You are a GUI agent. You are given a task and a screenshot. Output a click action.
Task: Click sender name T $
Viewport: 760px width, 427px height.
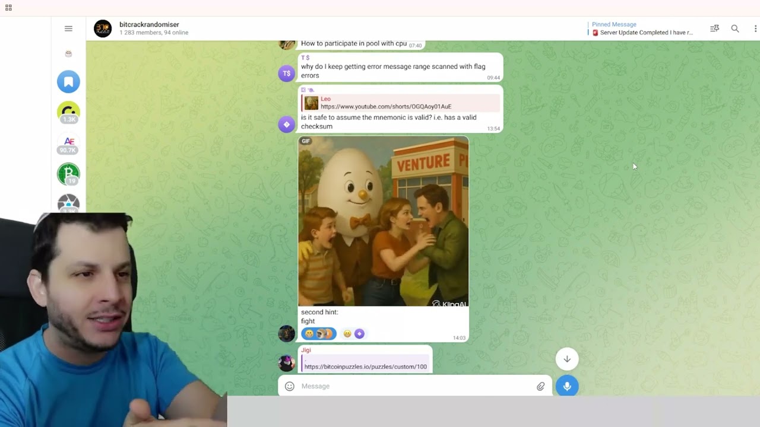(x=305, y=58)
